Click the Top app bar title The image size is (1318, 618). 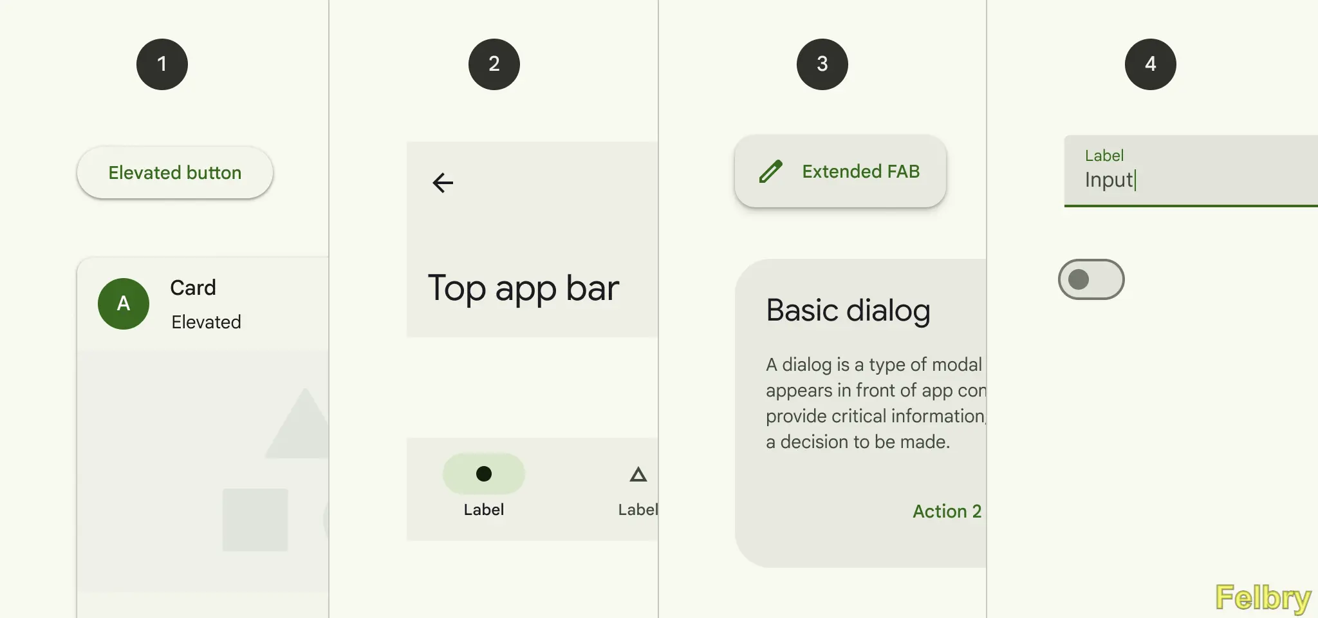click(523, 288)
